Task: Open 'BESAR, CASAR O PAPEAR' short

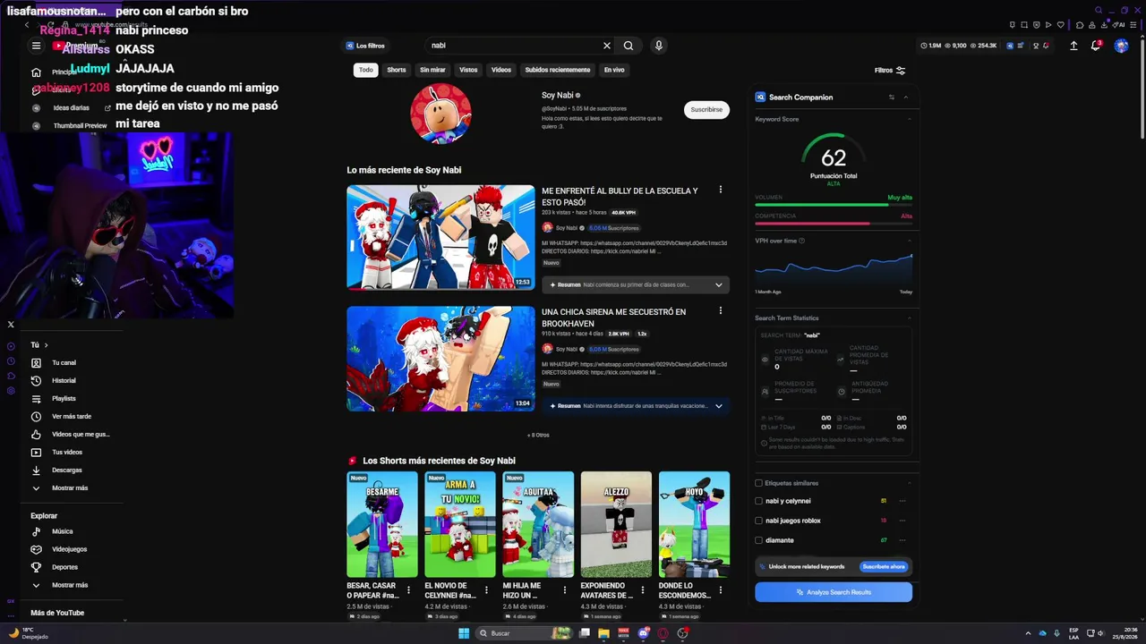Action: click(382, 524)
